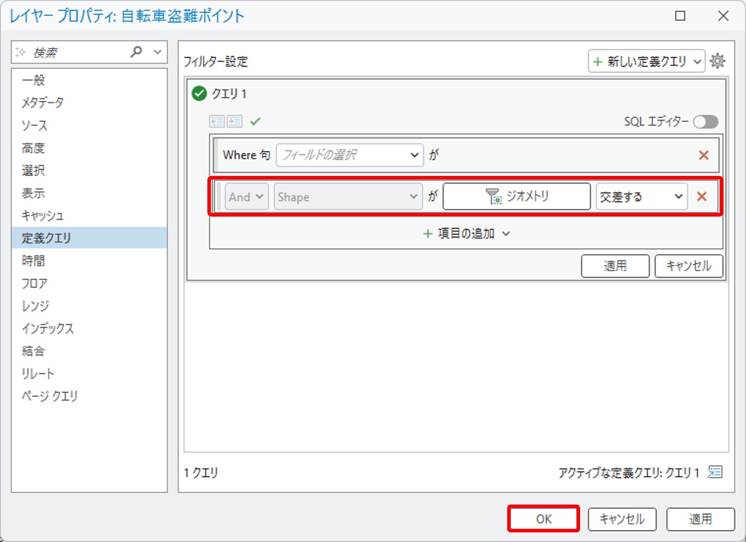Screen dimensions: 746x542
Task: Click the dialog's bottom キャンセル button
Action: pos(622,519)
